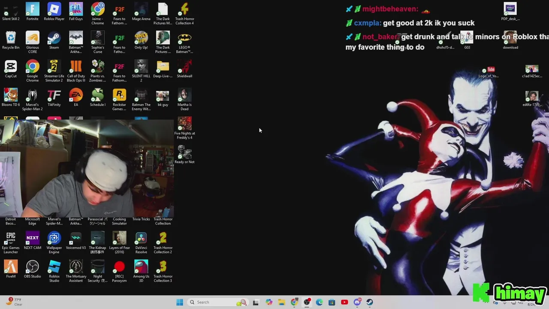Open the Trash Horror Collection 3 icon
The height and width of the screenshot is (309, 549).
pos(163,272)
